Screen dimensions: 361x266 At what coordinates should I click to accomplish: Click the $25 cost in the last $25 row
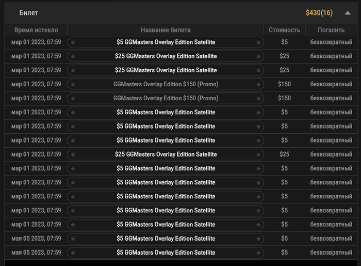click(x=284, y=154)
